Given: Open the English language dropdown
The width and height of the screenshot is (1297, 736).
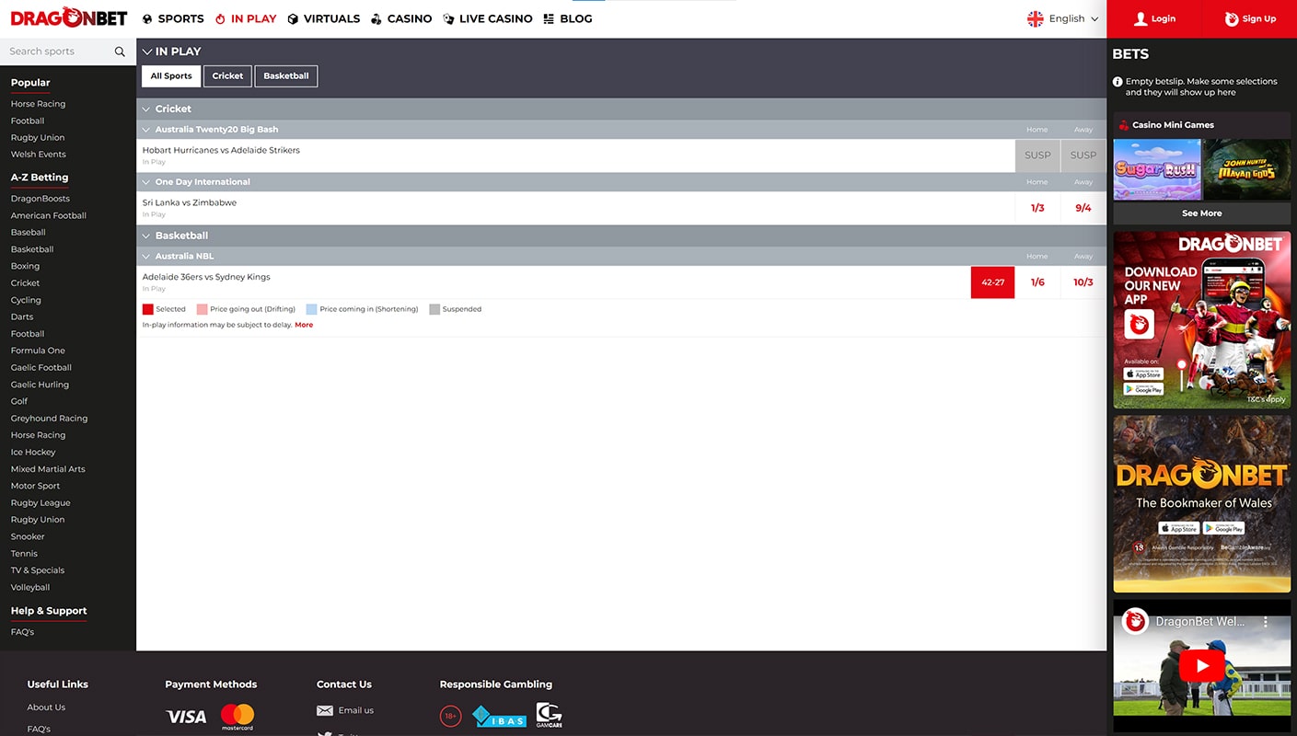Looking at the screenshot, I should pyautogui.click(x=1063, y=18).
